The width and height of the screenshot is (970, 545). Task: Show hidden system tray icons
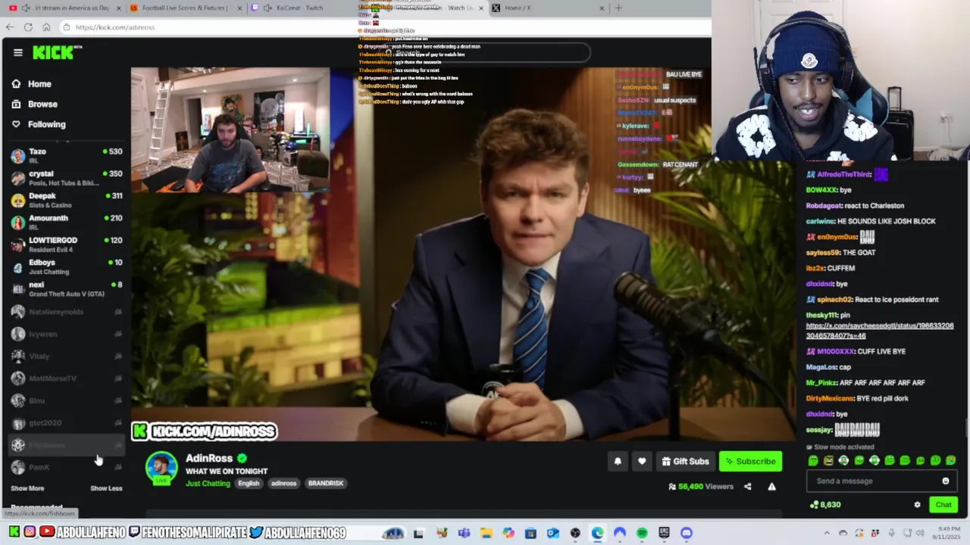pos(826,533)
